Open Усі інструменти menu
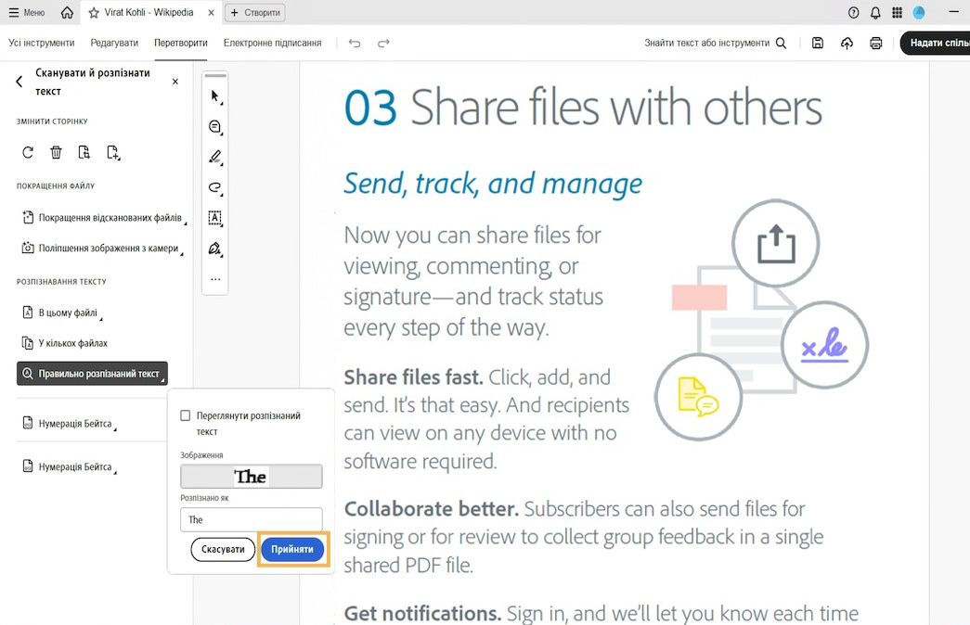970x625 pixels. [42, 43]
